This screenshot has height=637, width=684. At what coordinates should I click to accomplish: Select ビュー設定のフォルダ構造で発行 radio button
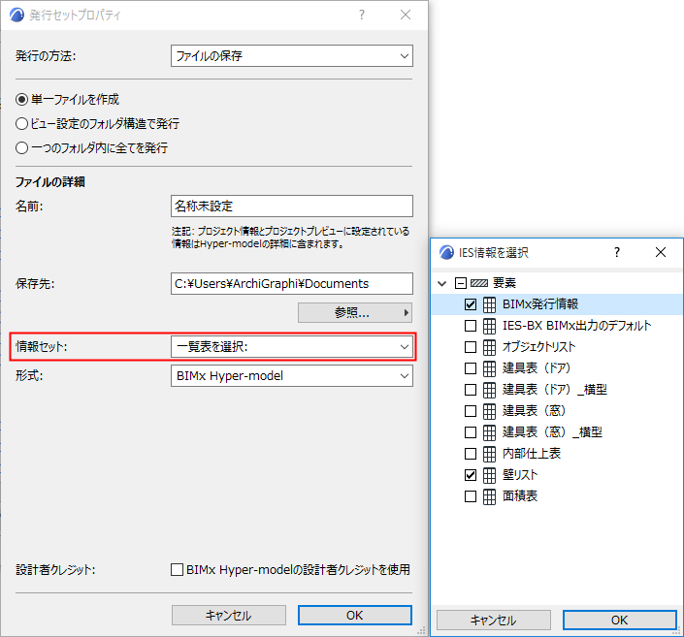21,124
